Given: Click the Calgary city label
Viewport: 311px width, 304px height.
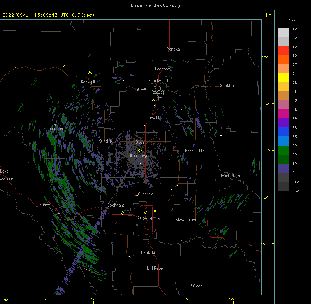Looking at the screenshot, I should [144, 218].
